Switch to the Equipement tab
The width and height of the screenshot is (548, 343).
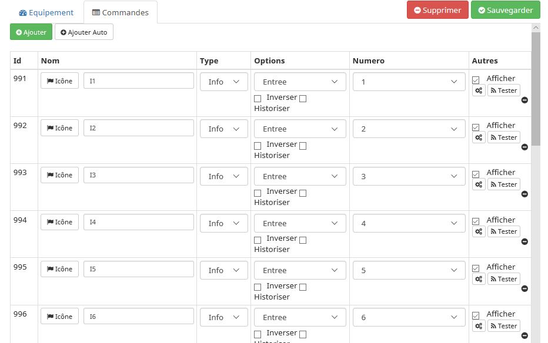[x=46, y=12]
